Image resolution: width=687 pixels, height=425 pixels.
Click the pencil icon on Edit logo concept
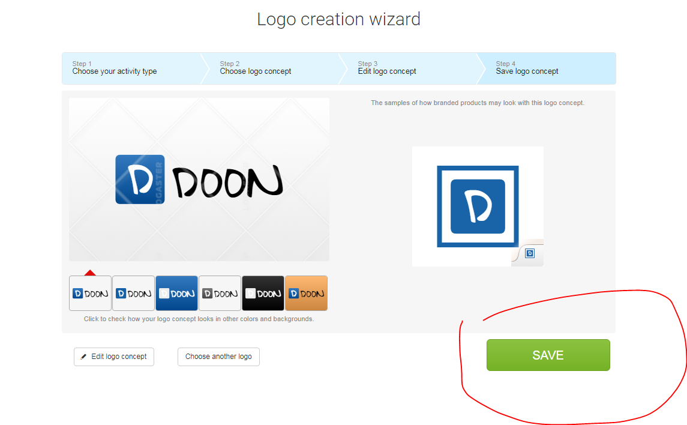(83, 357)
